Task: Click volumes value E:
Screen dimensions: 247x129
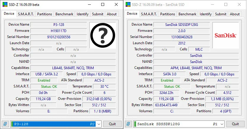Action: click(49, 111)
